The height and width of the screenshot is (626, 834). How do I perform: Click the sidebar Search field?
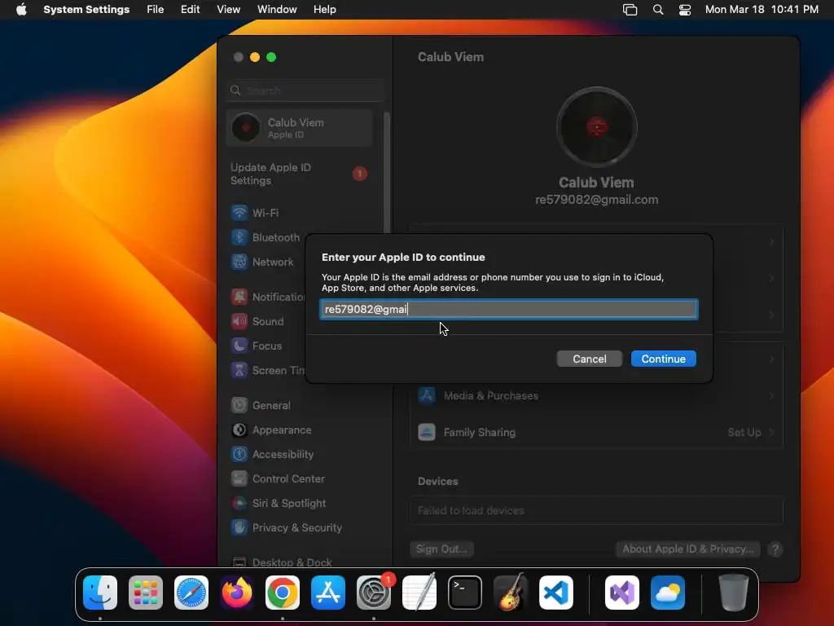(306, 90)
